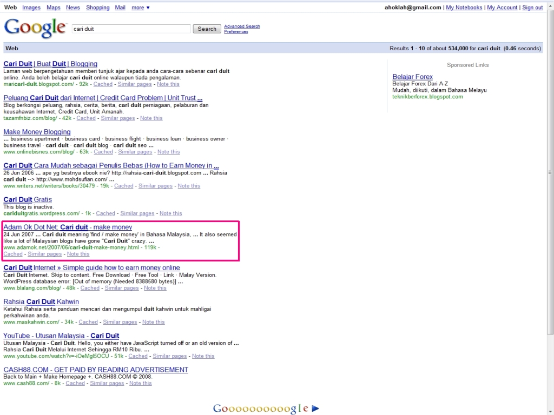Click Note this for youtube.com result
554x415 pixels.
(203, 356)
